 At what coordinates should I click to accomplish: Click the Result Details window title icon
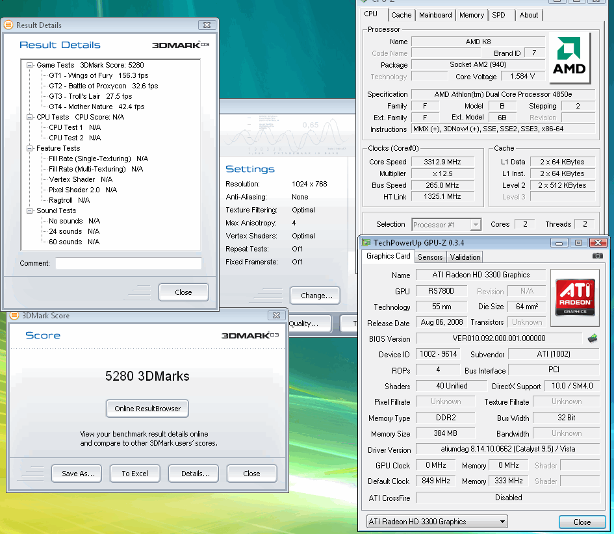tap(8, 25)
